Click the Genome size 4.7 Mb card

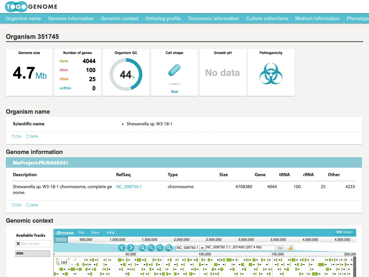[29, 72]
